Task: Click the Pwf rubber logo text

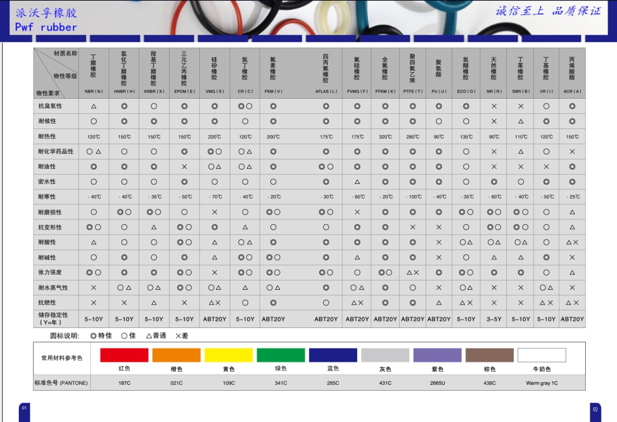Action: [46, 27]
